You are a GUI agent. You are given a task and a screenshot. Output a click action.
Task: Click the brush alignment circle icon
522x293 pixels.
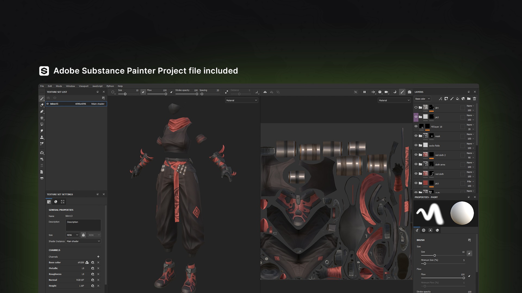click(113, 92)
